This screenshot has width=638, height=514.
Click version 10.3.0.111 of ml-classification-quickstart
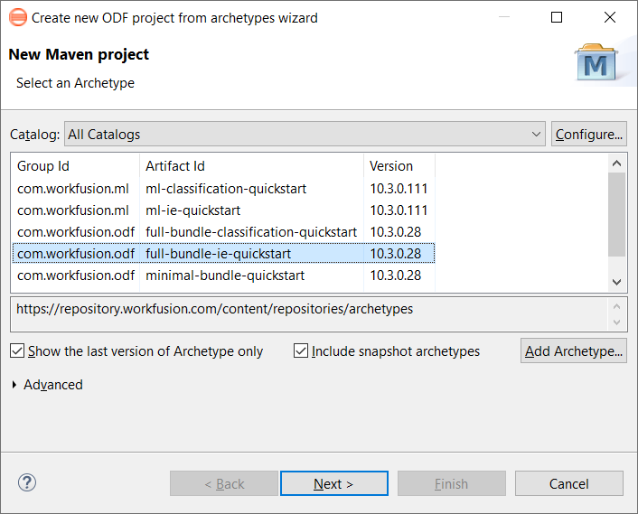pyautogui.click(x=399, y=189)
